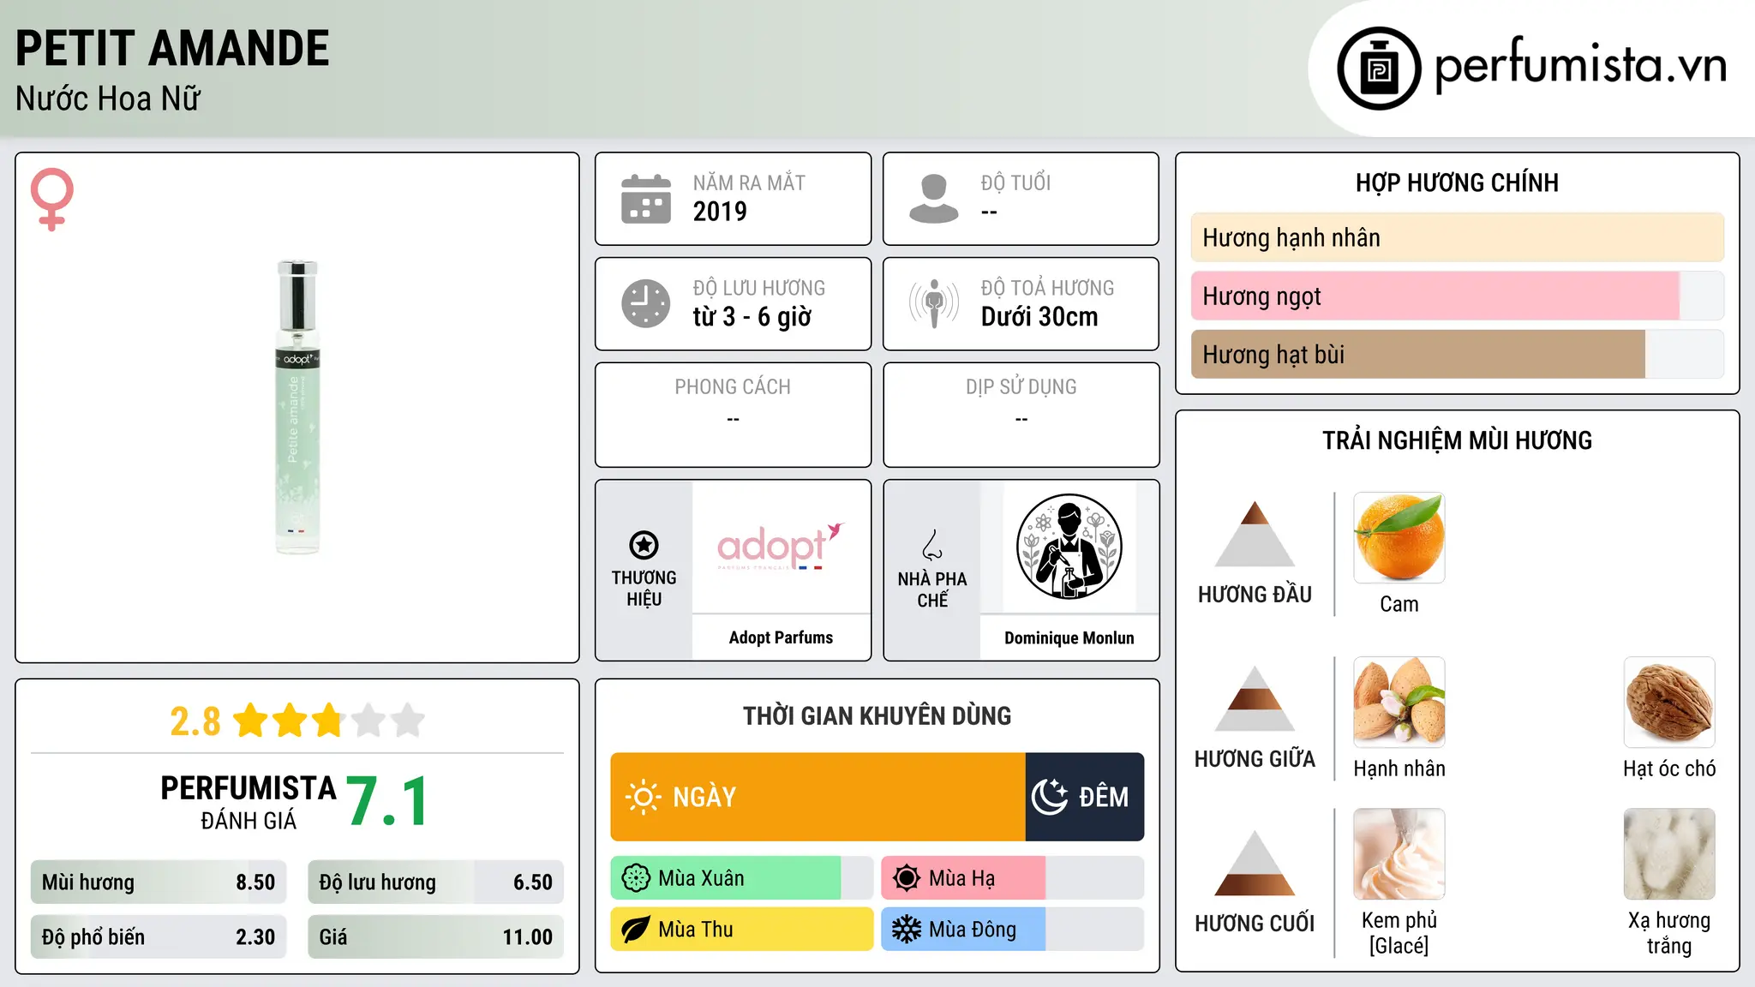Screen dimensions: 1755x987
Task: Click the sillage icon for Độ toả hương
Action: 934,303
